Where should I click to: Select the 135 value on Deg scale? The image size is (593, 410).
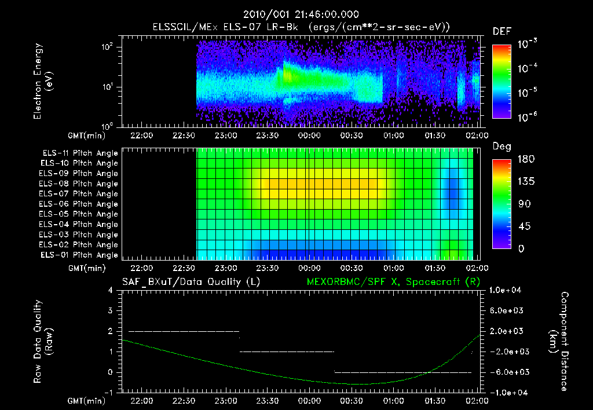(526, 181)
